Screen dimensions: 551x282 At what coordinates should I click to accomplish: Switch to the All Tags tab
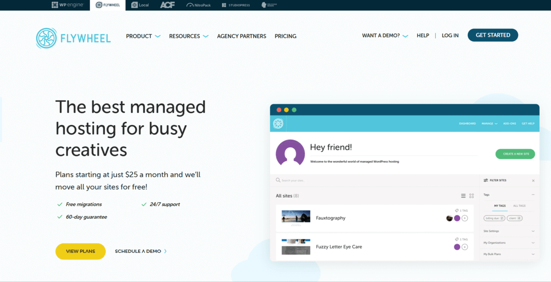point(519,205)
